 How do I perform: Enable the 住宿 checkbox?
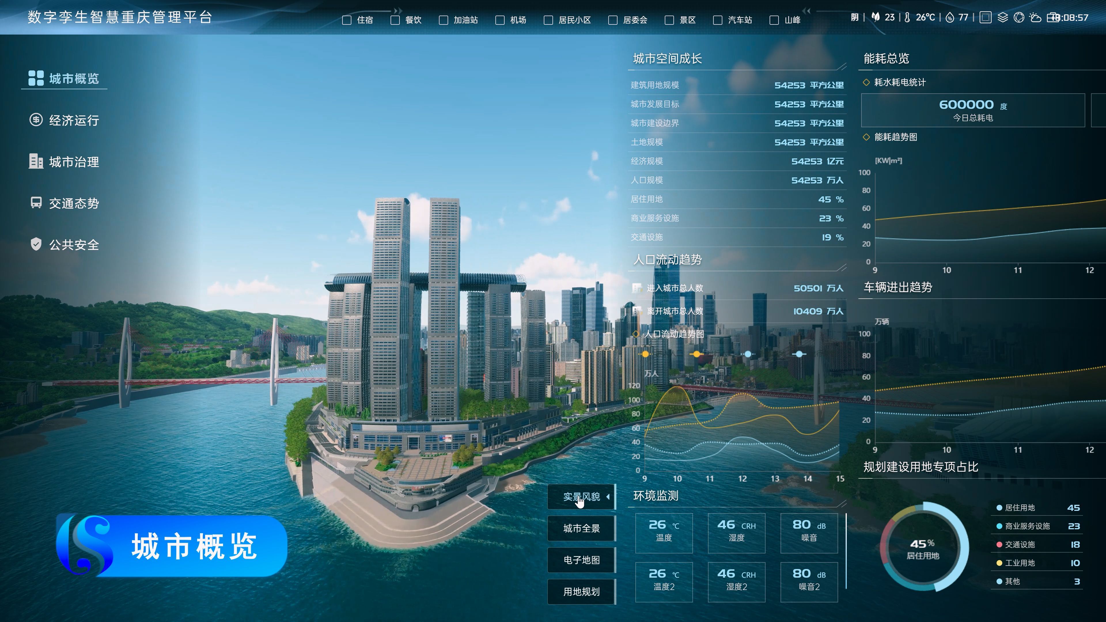pyautogui.click(x=346, y=20)
